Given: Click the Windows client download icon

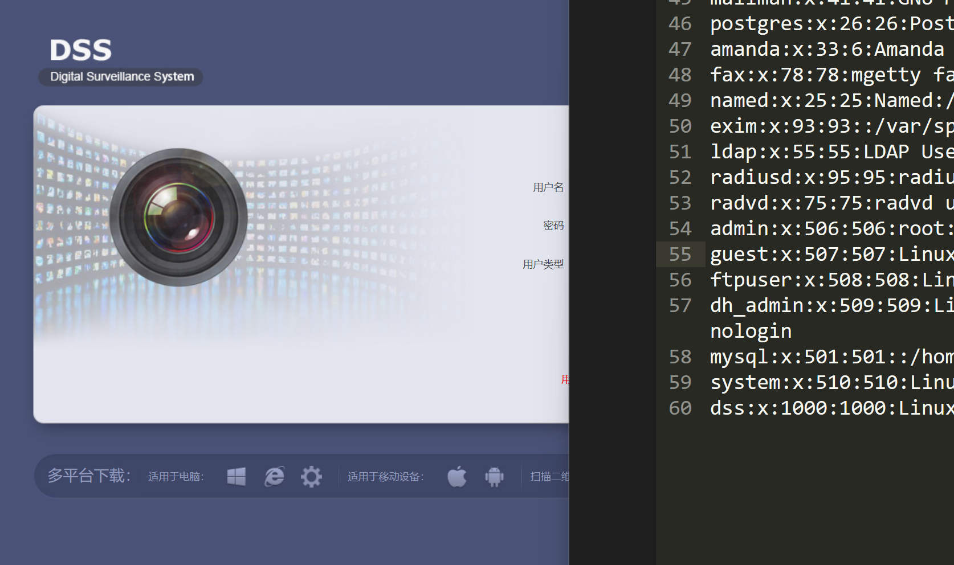Looking at the screenshot, I should click(x=236, y=476).
